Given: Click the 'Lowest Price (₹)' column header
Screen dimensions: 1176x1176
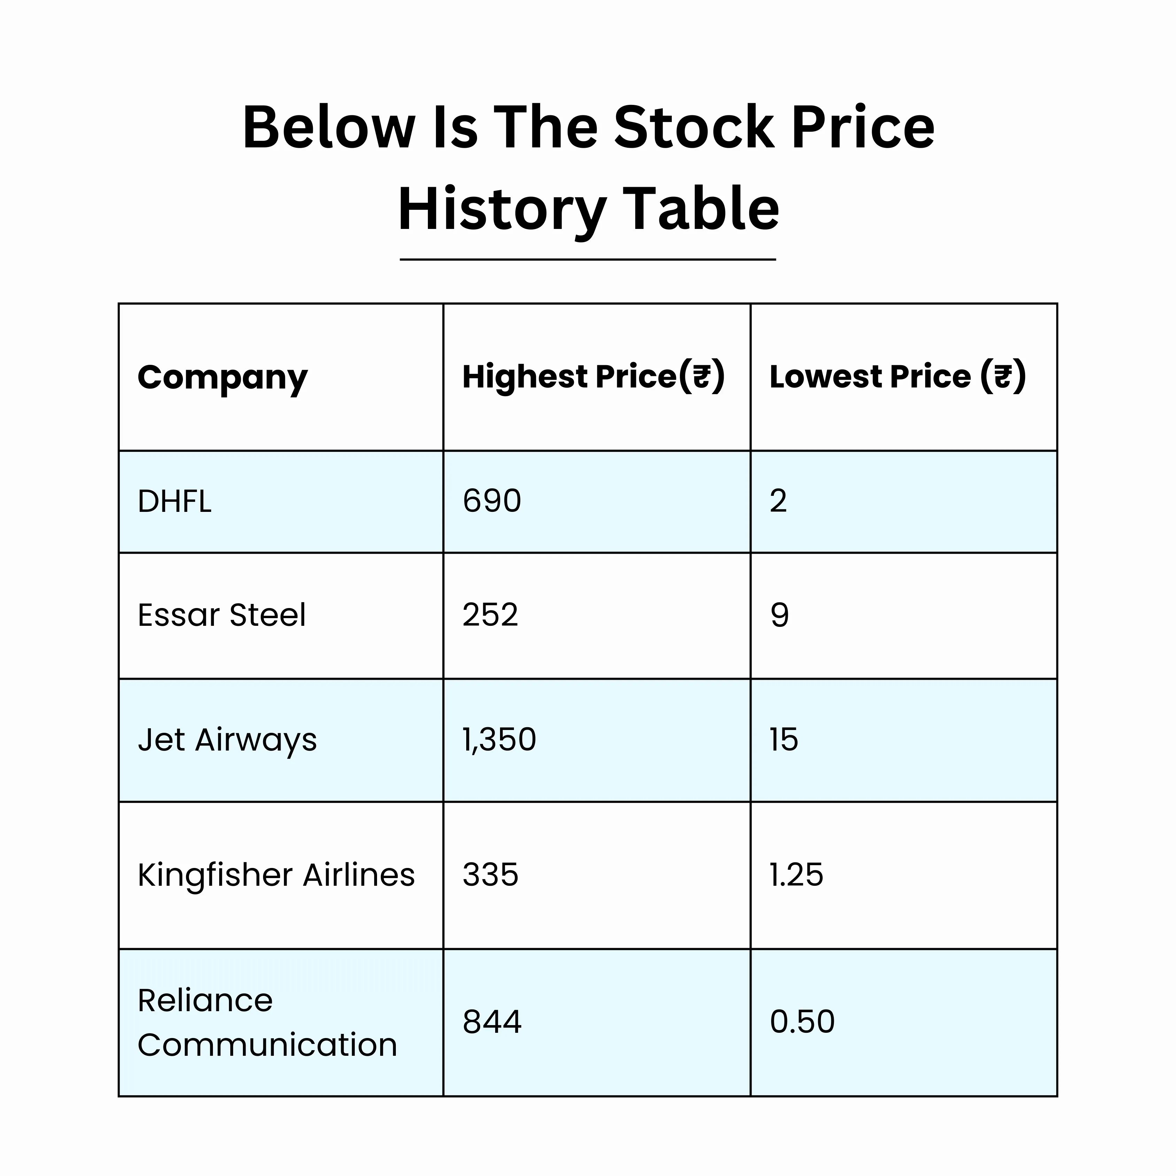Looking at the screenshot, I should pos(898,376).
